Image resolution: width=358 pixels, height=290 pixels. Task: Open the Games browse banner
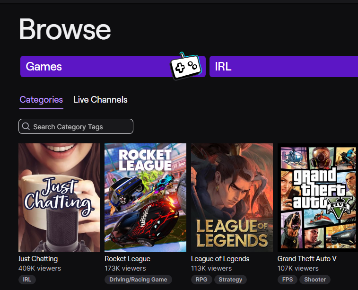[113, 66]
